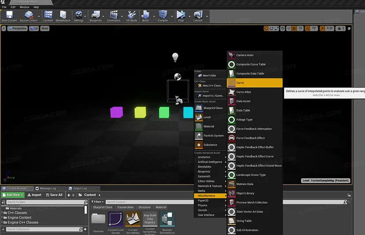Screen dimensions: 365x235
Task: Launch the Marketplace from the toolbar
Action: point(63,16)
